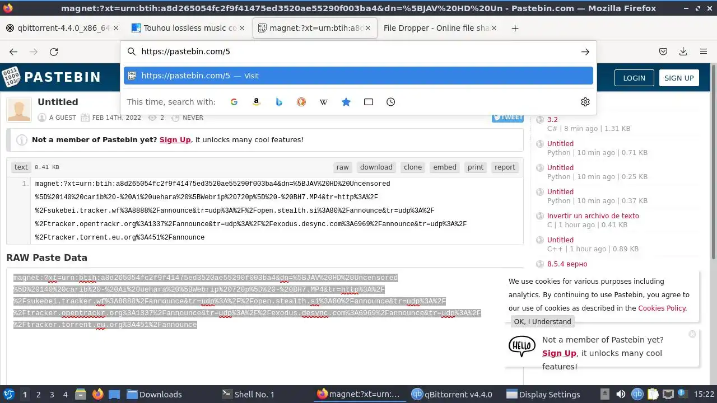This screenshot has height=403, width=717.
Task: Open the Pocket save icon
Action: coord(663,51)
